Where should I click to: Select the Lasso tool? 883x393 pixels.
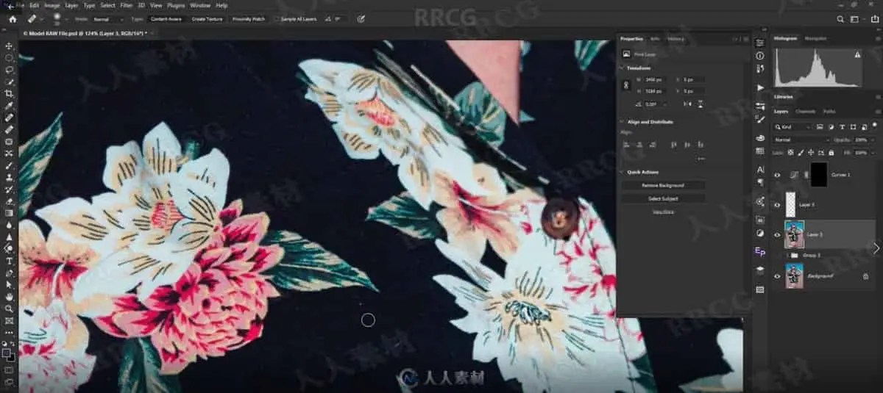[10, 70]
